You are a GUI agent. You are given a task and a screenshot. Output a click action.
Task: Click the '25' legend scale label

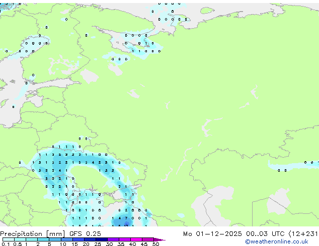click(98, 244)
